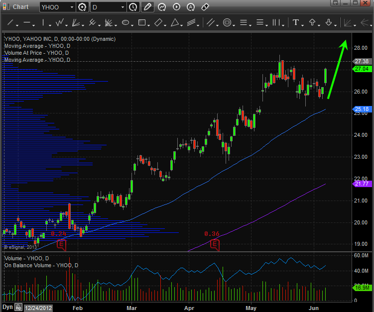Select the triangle drawing tool

pos(175,23)
